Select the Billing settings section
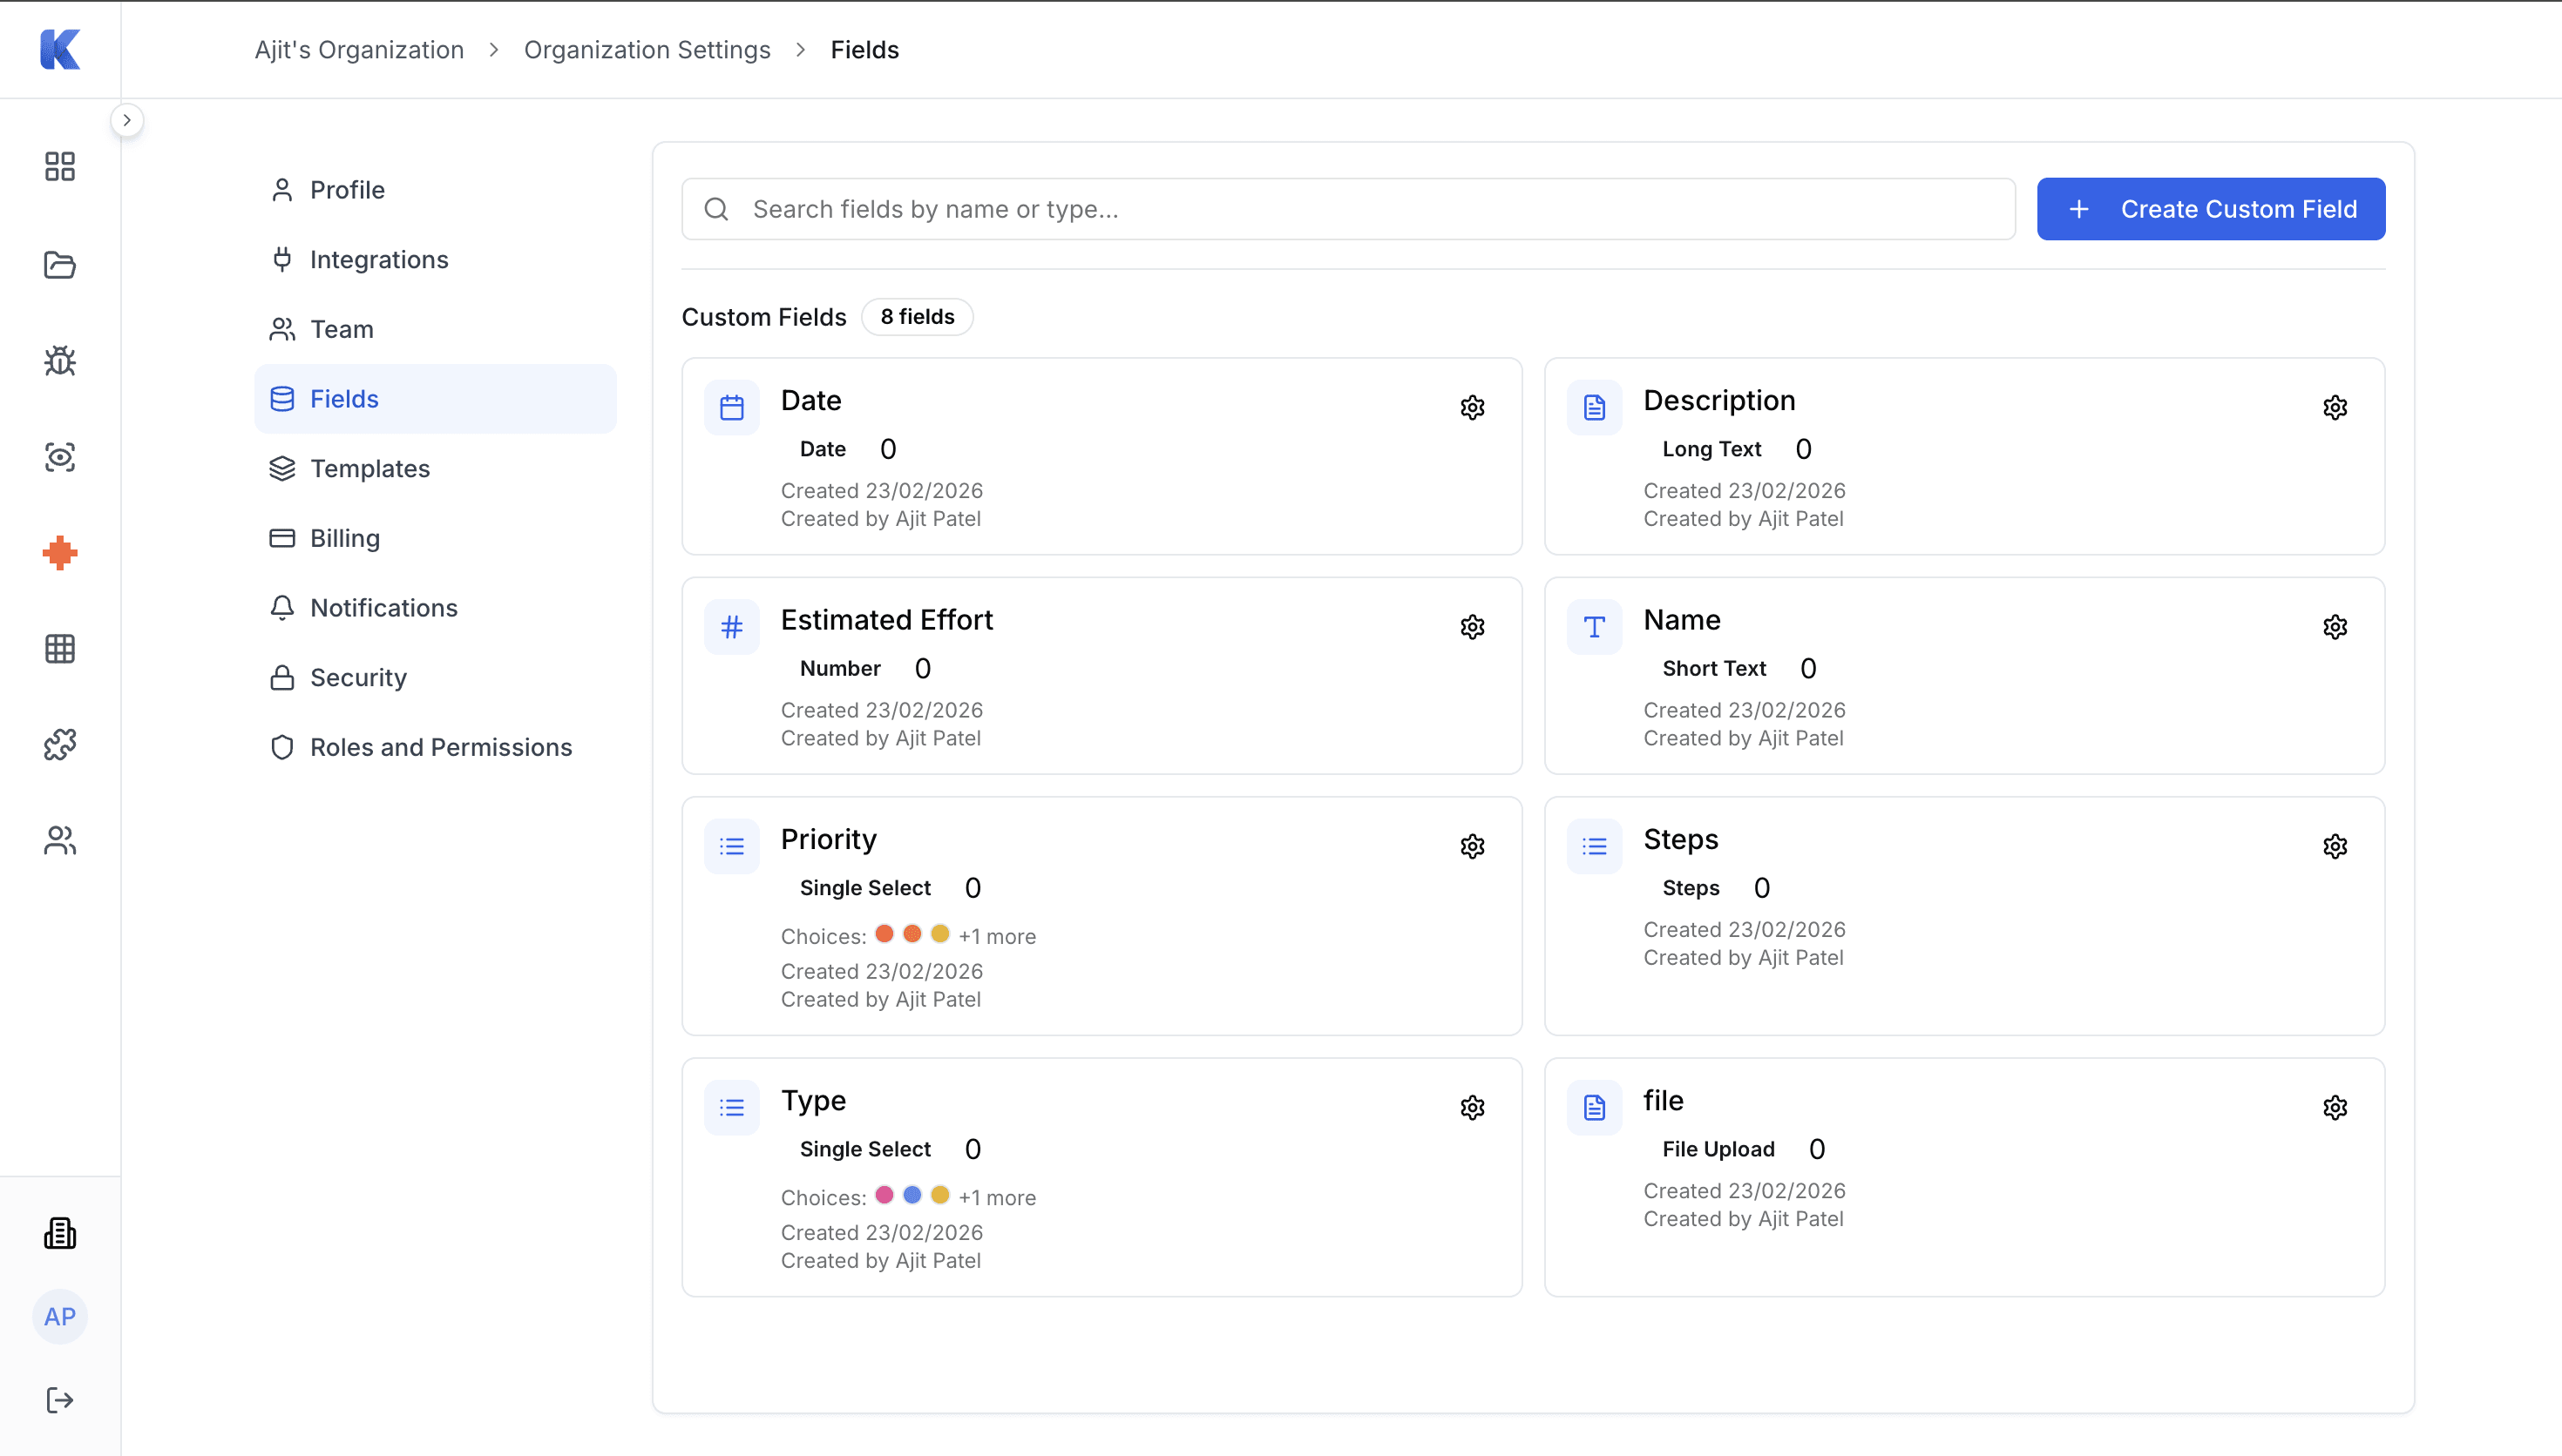The image size is (2562, 1456). tap(344, 538)
